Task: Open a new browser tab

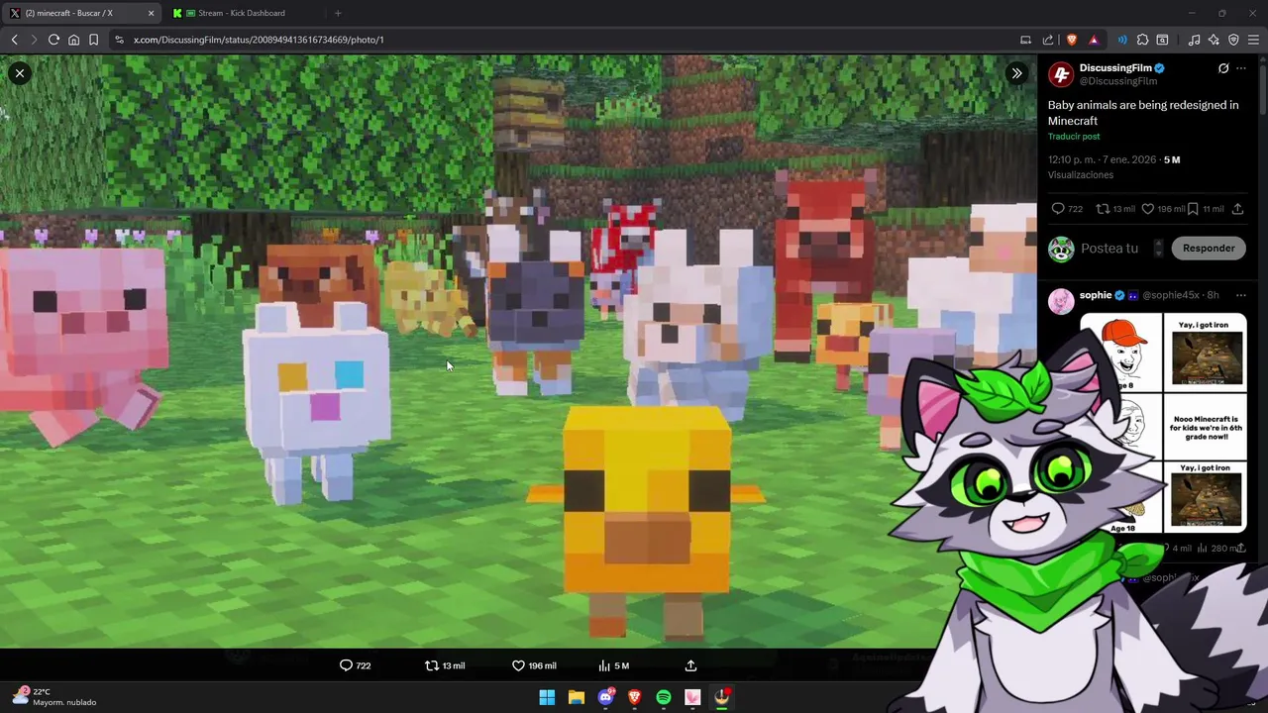Action: coord(338,13)
